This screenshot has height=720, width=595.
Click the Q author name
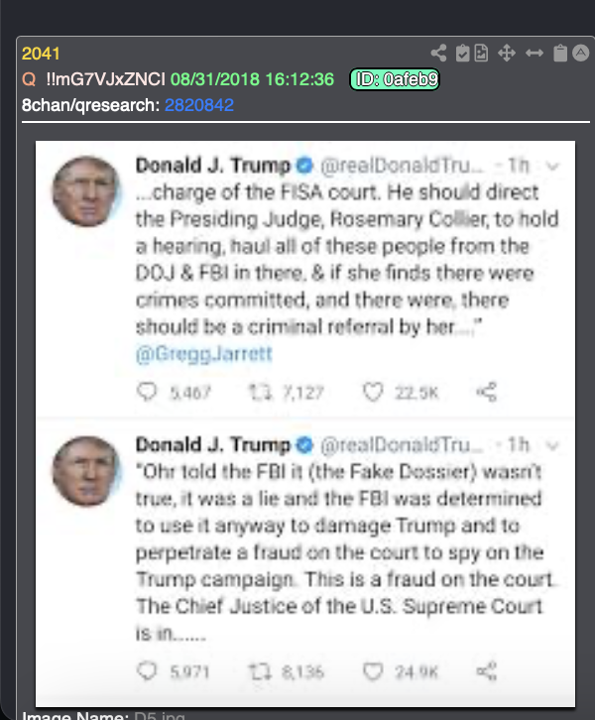[x=29, y=79]
